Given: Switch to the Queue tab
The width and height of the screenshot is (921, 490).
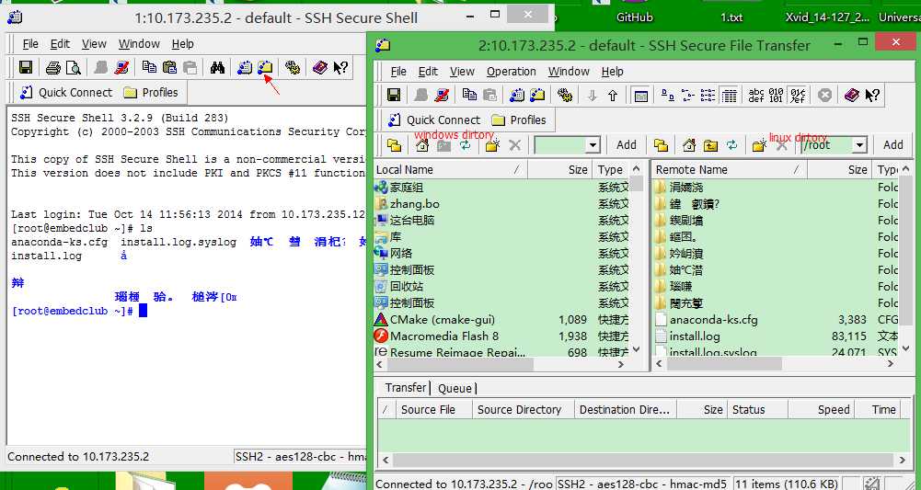Looking at the screenshot, I should tap(455, 389).
